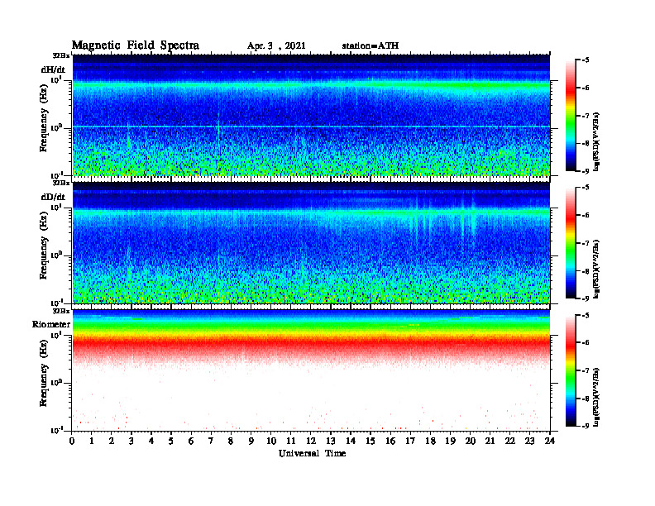Click the hour 10 tick label
Screen dimensions: 655x506
pos(271,442)
